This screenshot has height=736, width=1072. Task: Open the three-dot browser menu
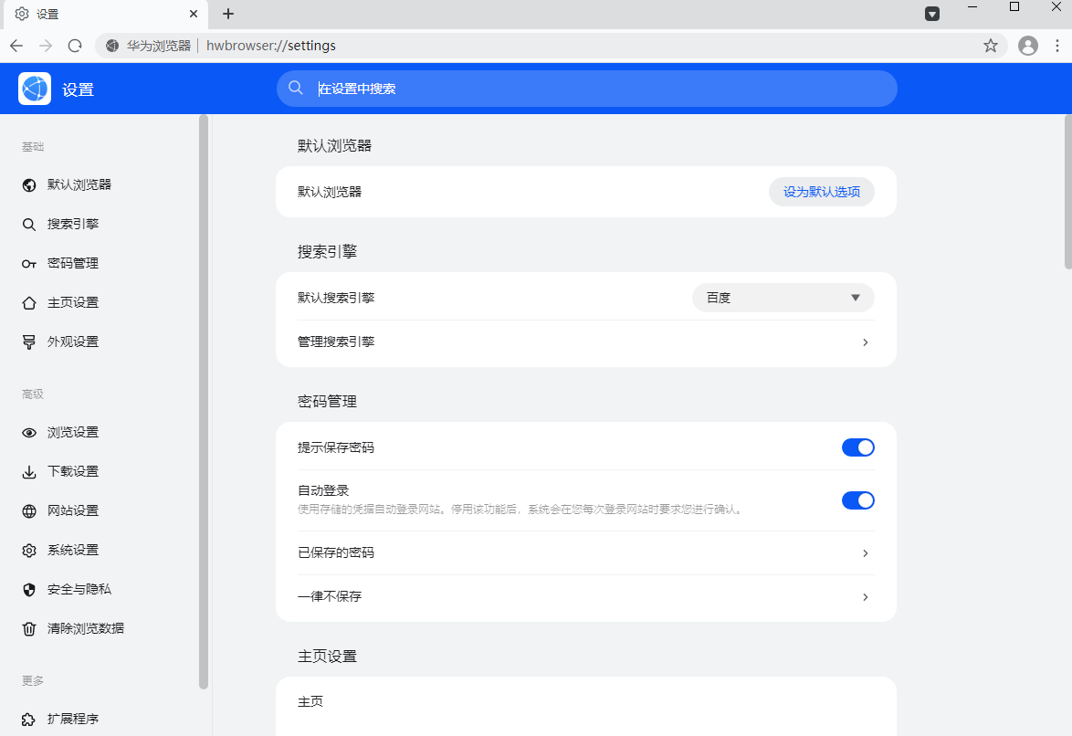coord(1057,45)
